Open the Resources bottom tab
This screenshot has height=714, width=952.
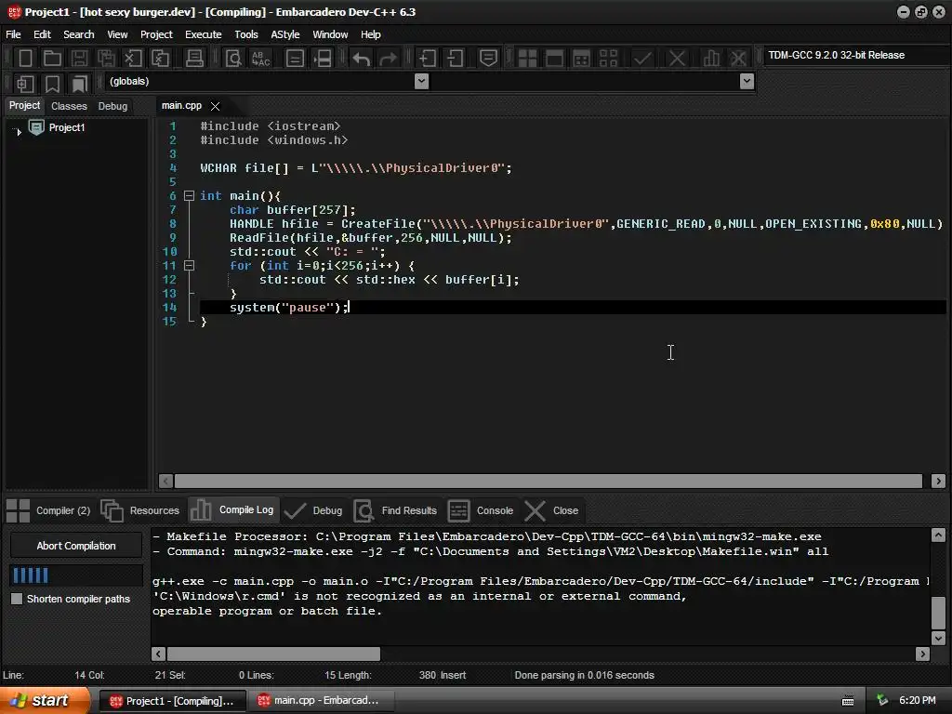click(141, 510)
